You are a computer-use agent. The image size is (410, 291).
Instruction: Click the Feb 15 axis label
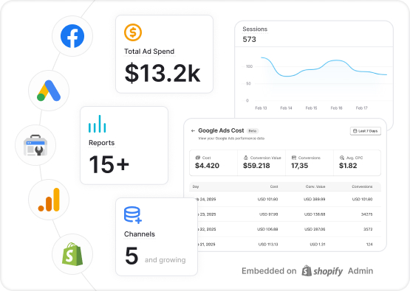311,108
